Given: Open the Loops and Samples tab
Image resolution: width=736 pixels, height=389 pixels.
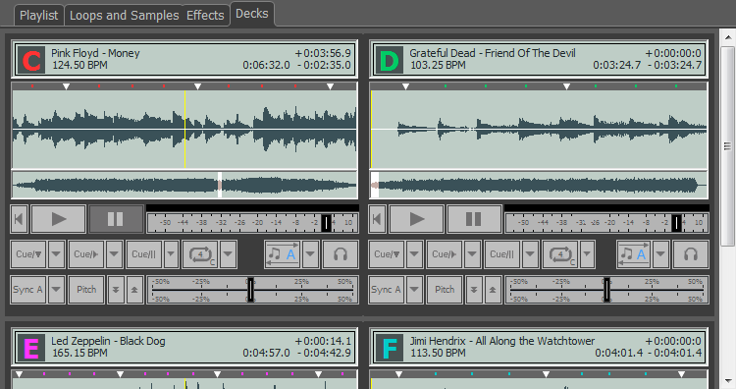Looking at the screenshot, I should click(x=124, y=15).
